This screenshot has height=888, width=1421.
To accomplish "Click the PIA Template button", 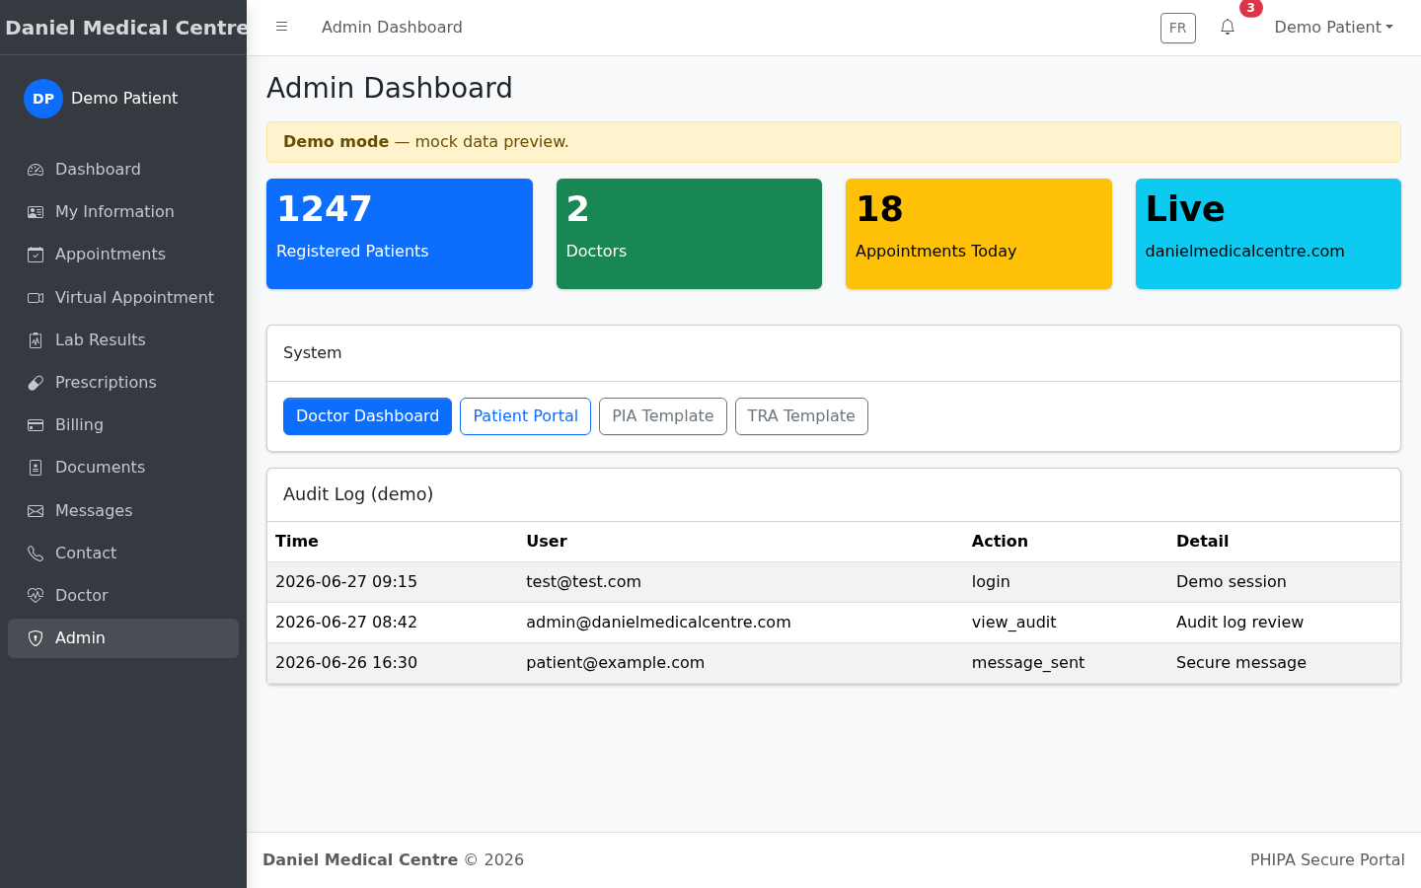I will tap(663, 416).
